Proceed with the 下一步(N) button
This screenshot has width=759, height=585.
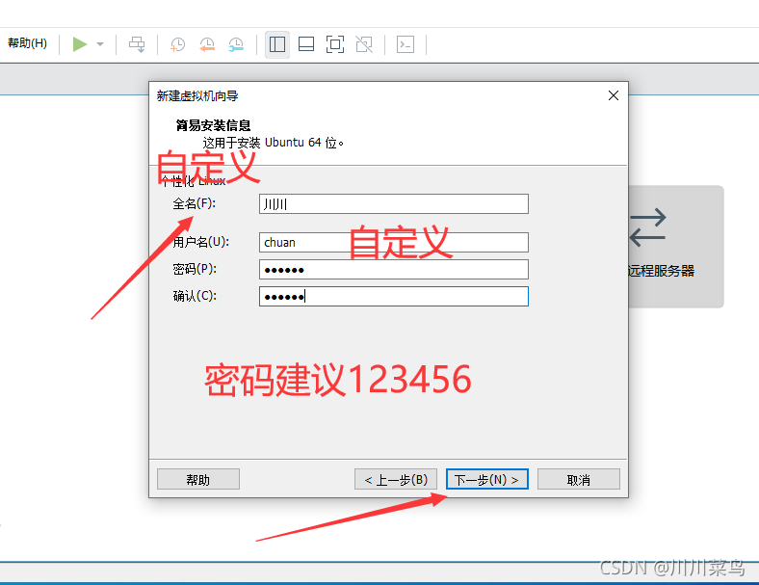pos(487,479)
